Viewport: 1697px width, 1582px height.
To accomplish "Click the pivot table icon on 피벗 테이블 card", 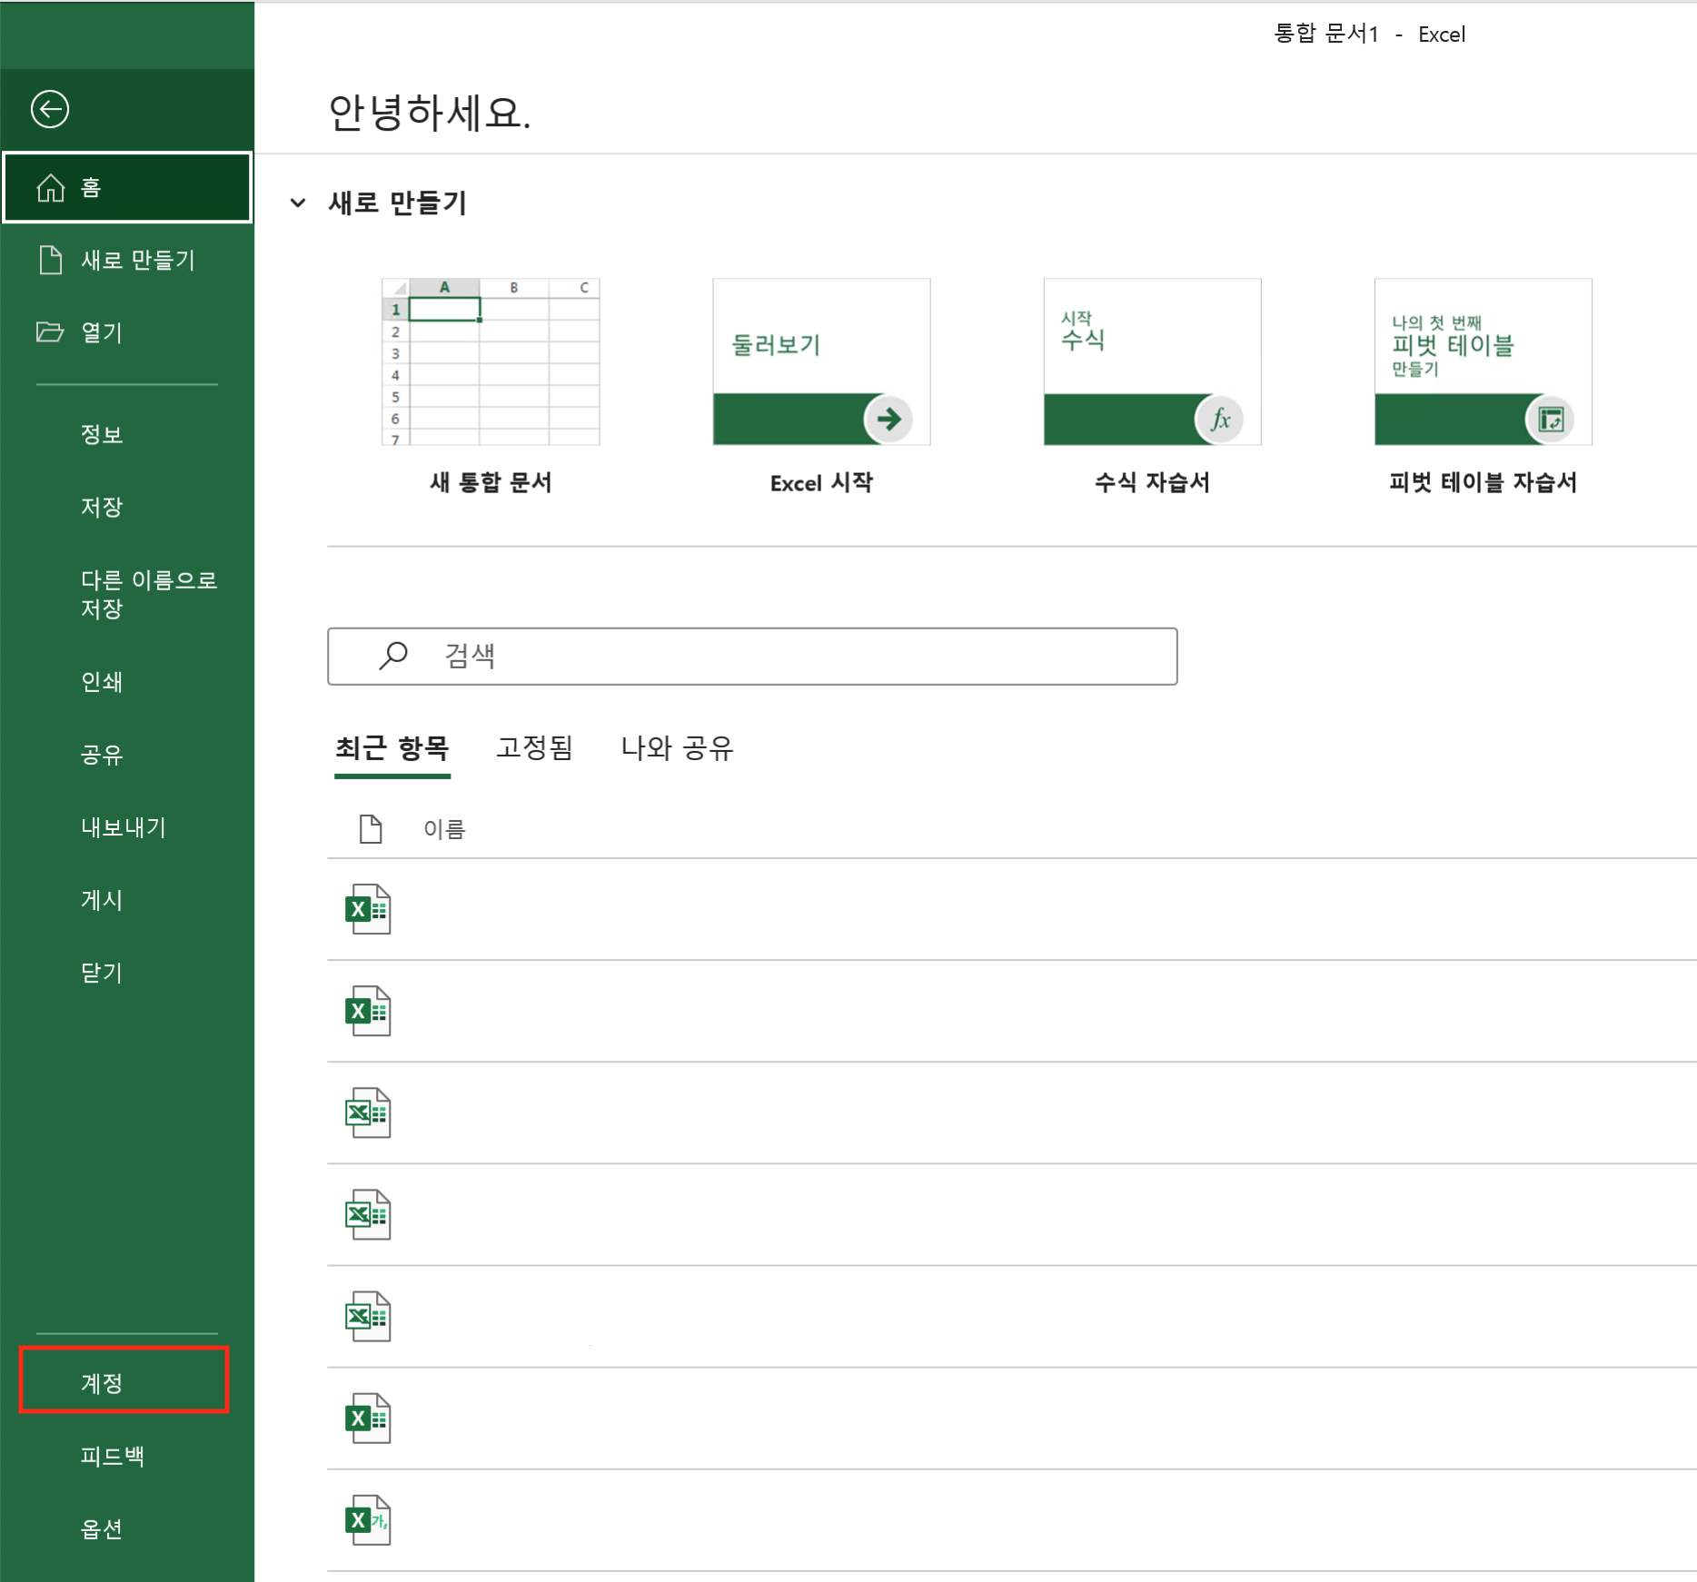I will click(x=1550, y=419).
